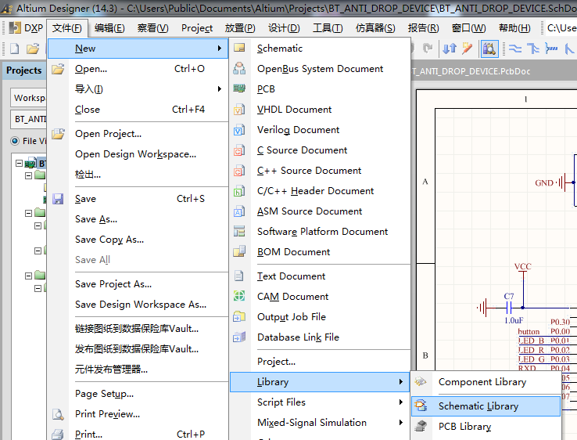Viewport: 577px width, 440px height.
Task: Click the Verilog Document icon
Action: (239, 130)
